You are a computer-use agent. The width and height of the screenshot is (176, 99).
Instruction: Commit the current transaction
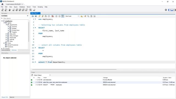click(x=56, y=16)
